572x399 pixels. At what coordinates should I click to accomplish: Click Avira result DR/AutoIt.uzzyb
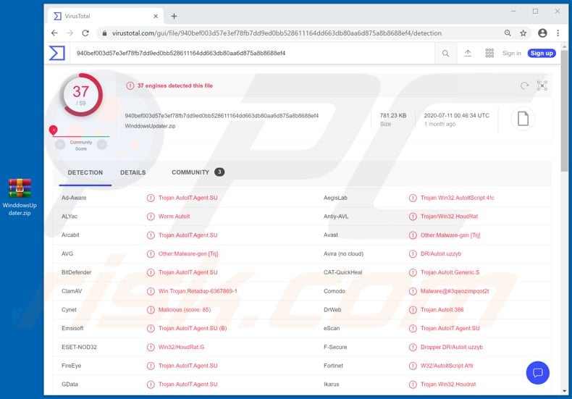click(441, 254)
